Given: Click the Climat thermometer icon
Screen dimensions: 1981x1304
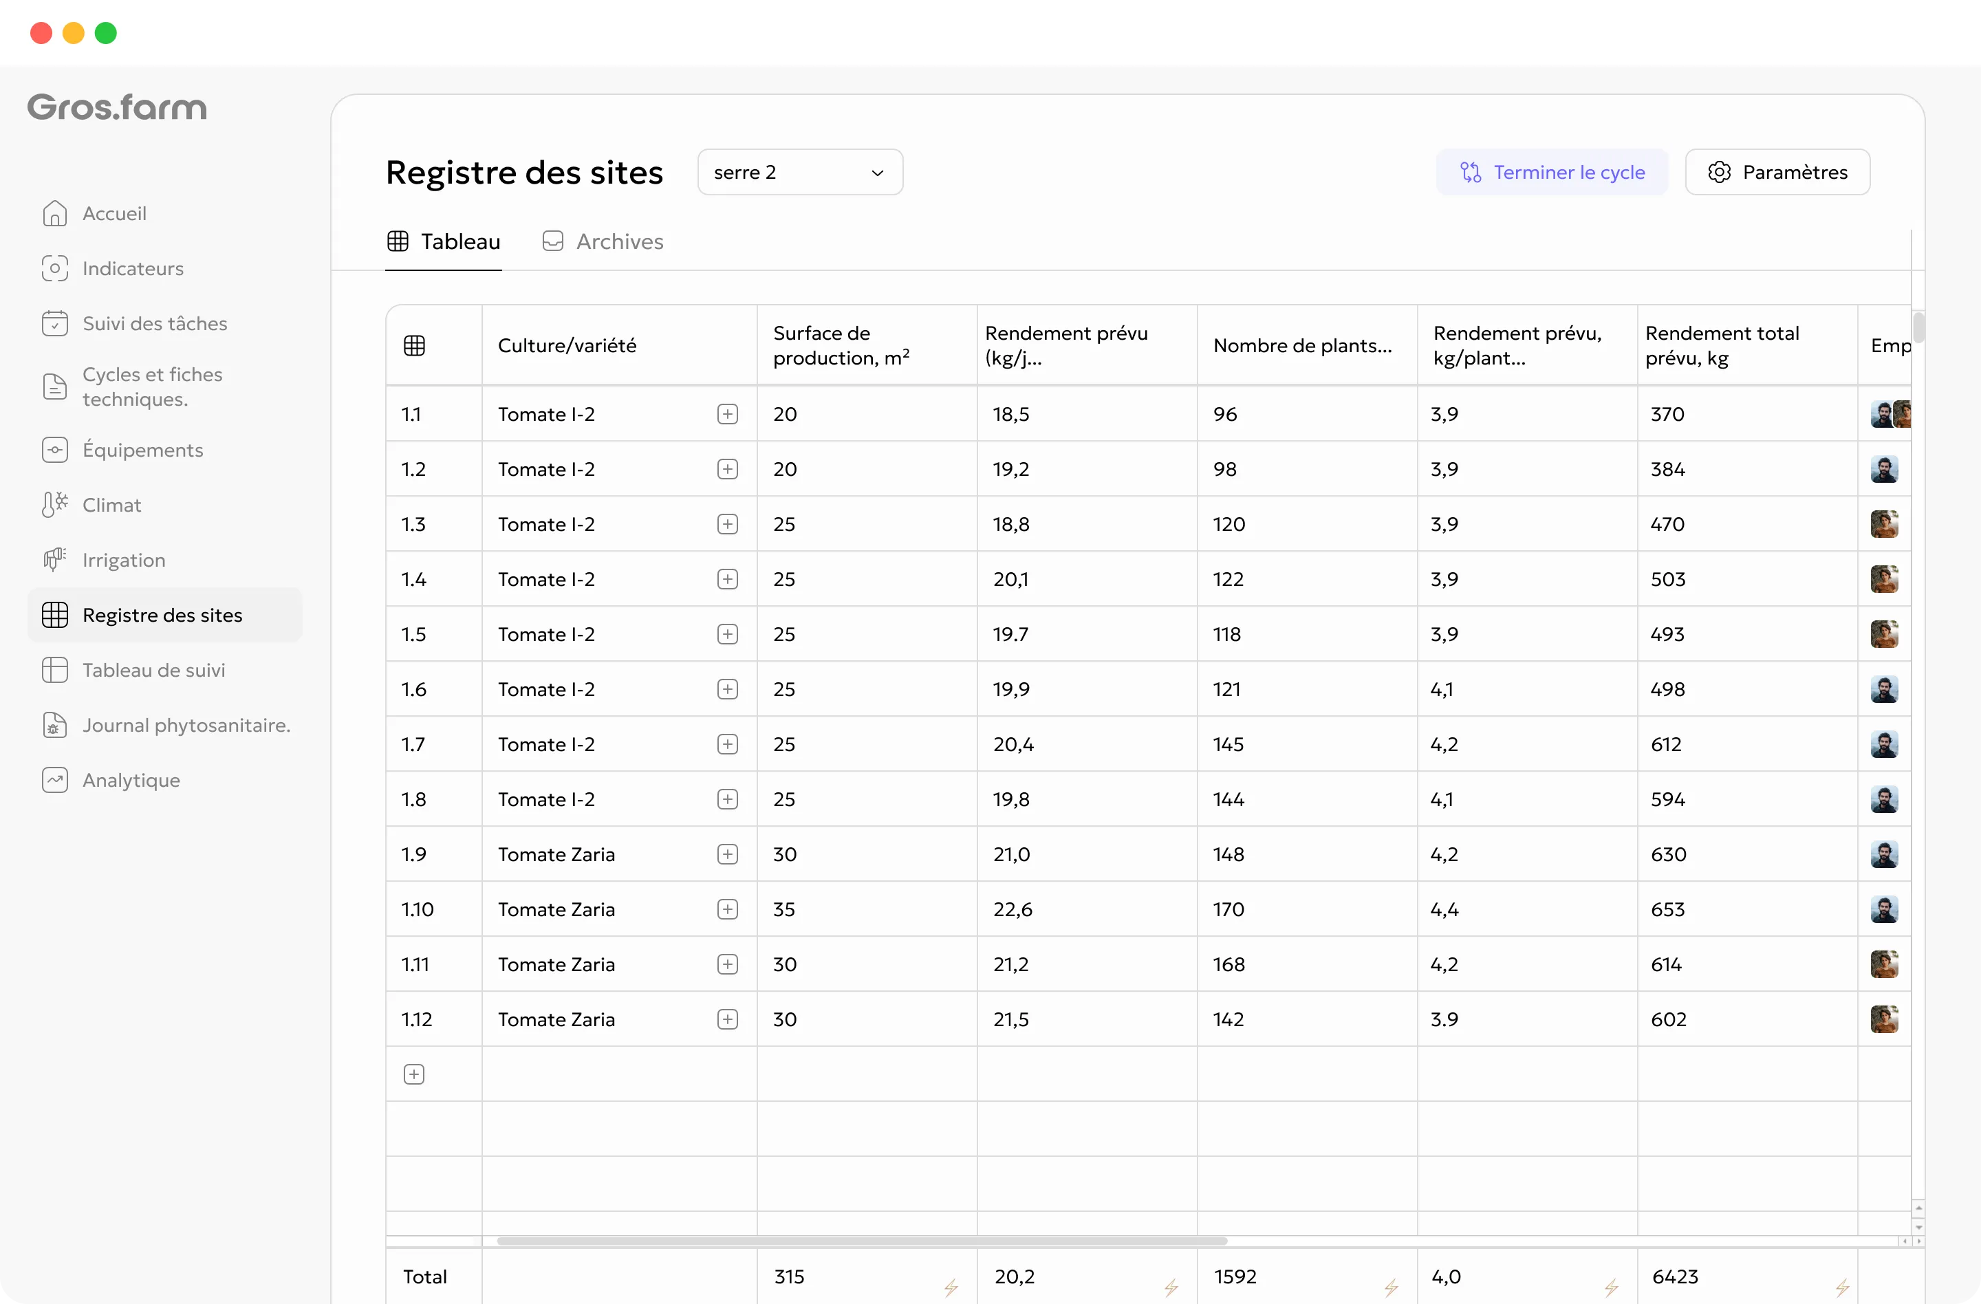Looking at the screenshot, I should click(54, 505).
